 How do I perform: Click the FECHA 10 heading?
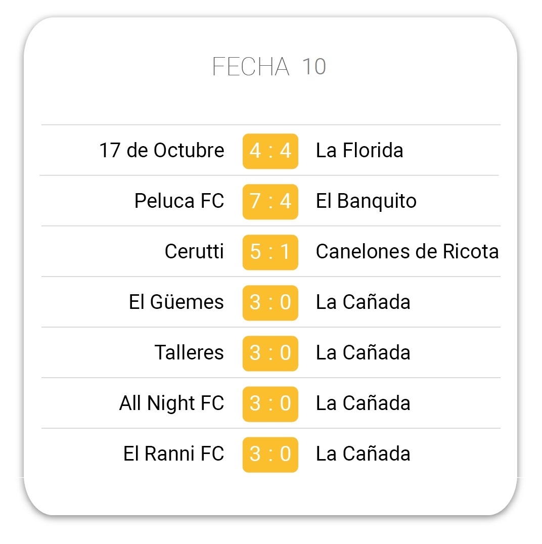click(x=269, y=66)
